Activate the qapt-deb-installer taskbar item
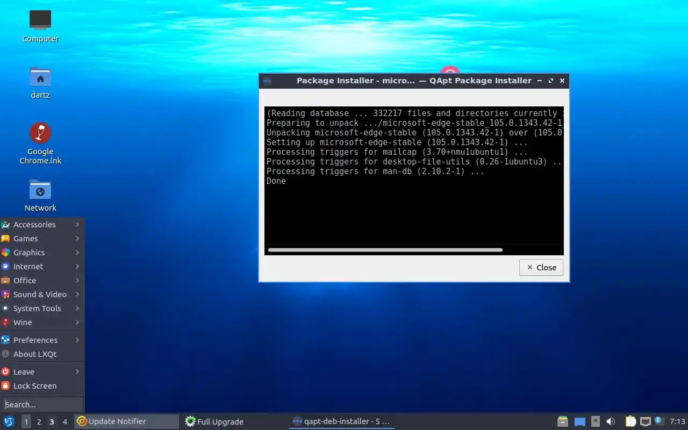Viewport: 688px width, 430px height. (342, 421)
